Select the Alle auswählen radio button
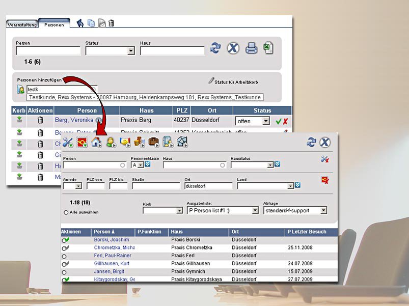Viewport: 409px width, 306px height. tap(66, 212)
